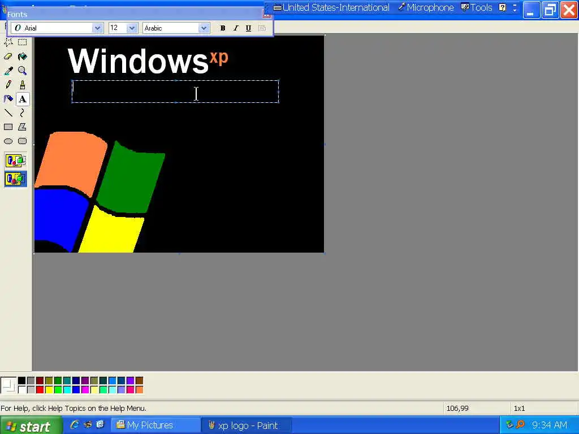Toggle underline in Fonts toolbar
This screenshot has height=434, width=579.
[x=249, y=28]
